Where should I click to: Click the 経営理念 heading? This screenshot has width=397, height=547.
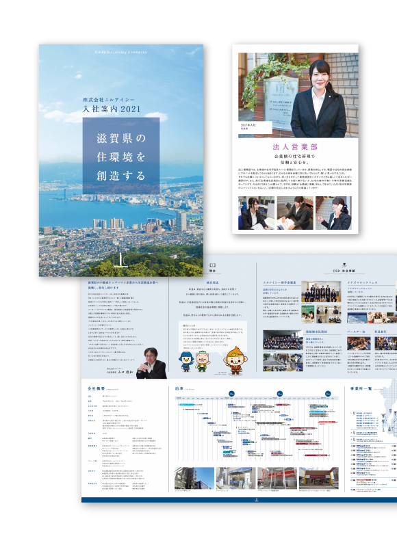point(212,282)
